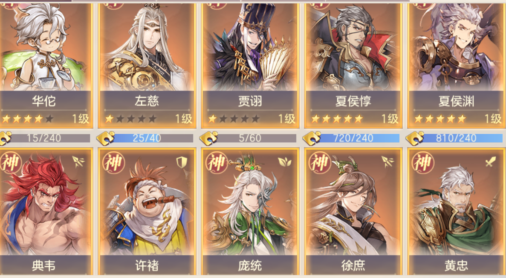Click the leaf class icon on 庞统
The height and width of the screenshot is (278, 506).
click(x=285, y=162)
